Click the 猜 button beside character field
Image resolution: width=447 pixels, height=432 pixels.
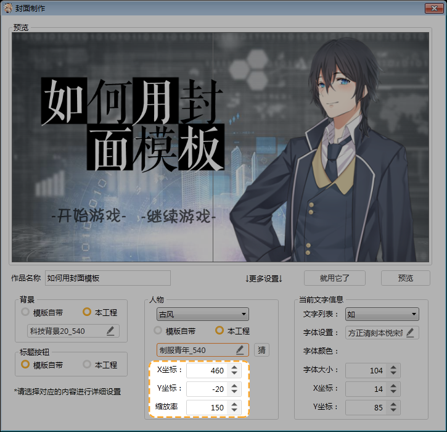pos(261,350)
